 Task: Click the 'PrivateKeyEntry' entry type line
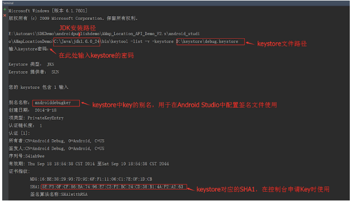click(36, 118)
